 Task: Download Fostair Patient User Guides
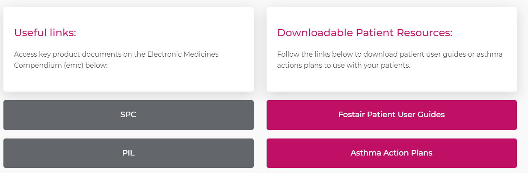[x=392, y=115]
